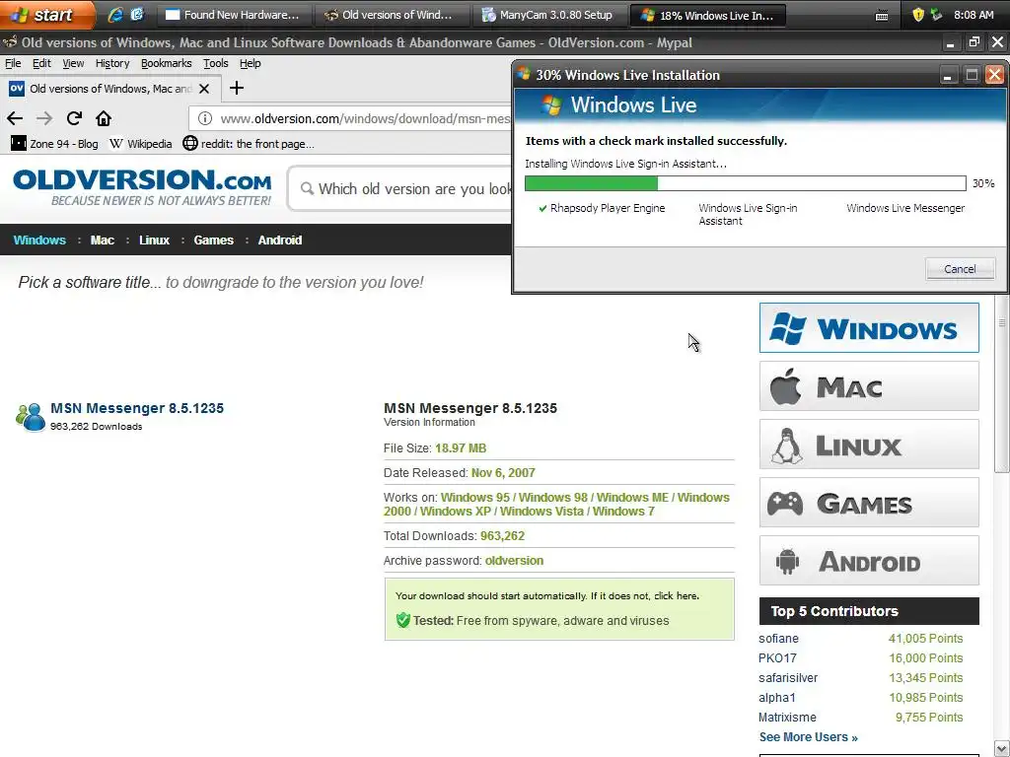Screen dimensions: 1010x757
Task: Click the site info icon in address bar
Action: click(205, 118)
